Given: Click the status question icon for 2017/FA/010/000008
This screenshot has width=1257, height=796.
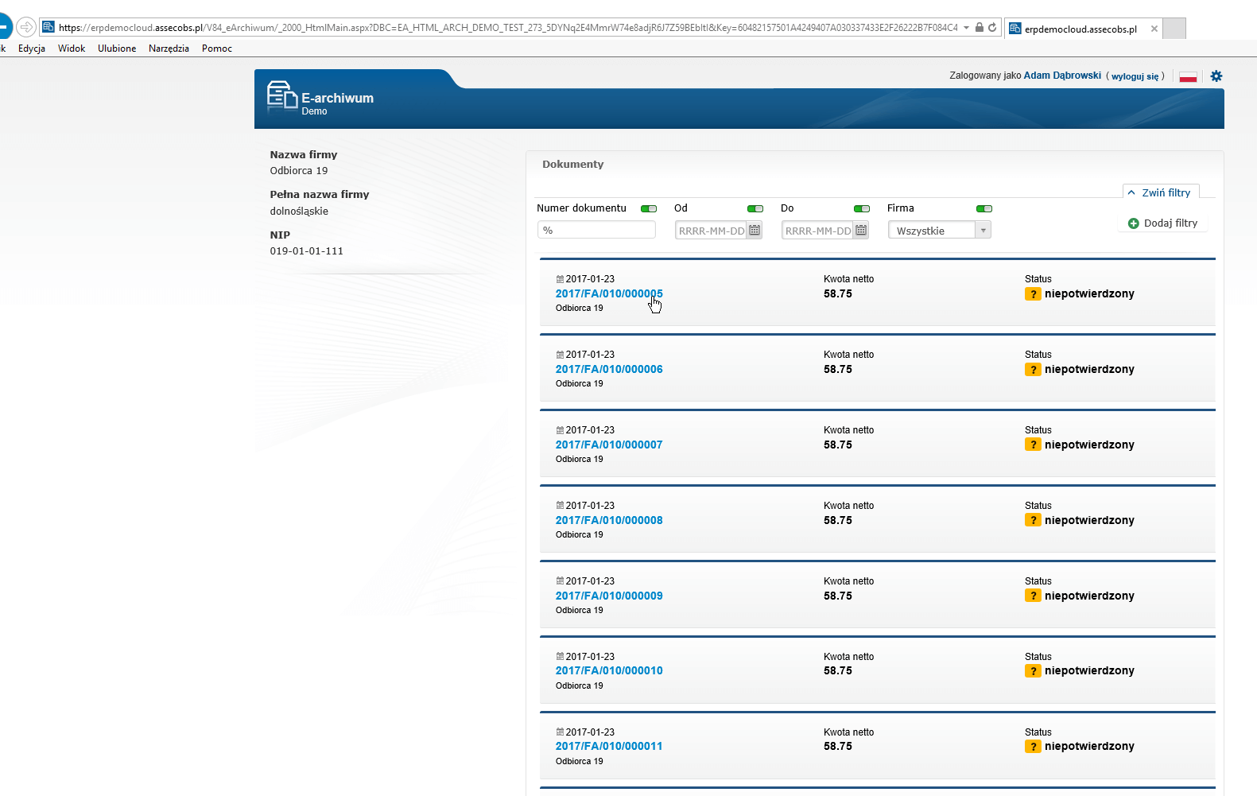Looking at the screenshot, I should 1033,521.
